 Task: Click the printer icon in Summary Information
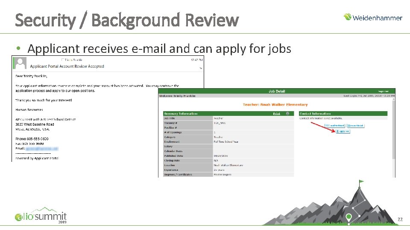(287, 114)
